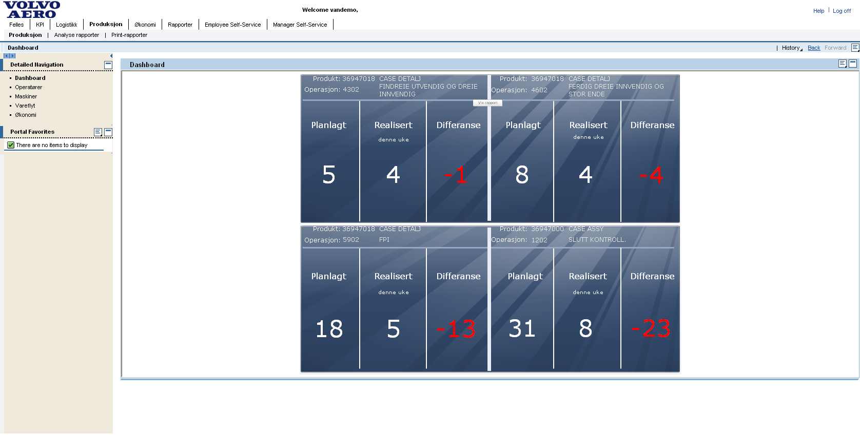Click the Realisert value 8 for operation 1202

click(585, 328)
